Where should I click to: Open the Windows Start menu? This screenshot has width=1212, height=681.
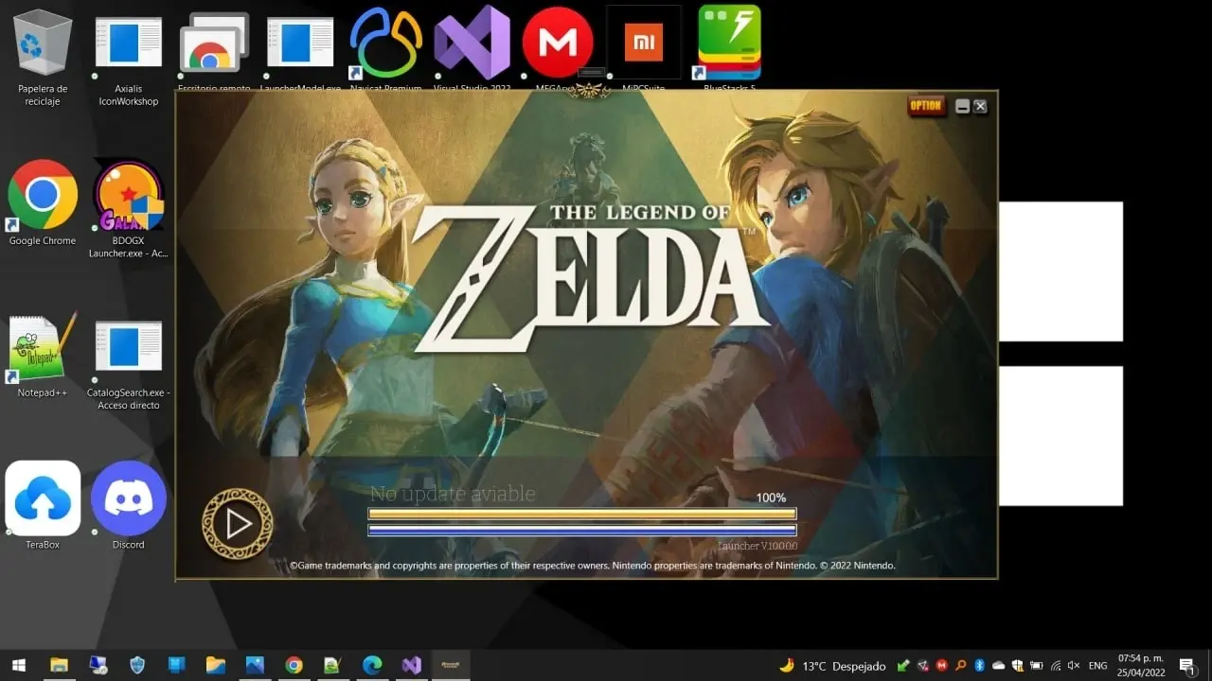tap(19, 665)
